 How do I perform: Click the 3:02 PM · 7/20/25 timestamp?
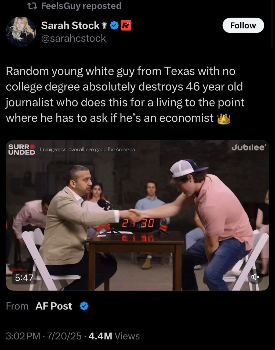(44, 336)
